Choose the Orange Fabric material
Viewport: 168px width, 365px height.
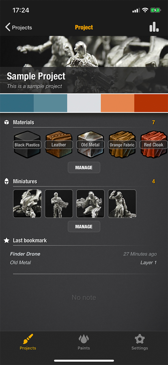(122, 145)
